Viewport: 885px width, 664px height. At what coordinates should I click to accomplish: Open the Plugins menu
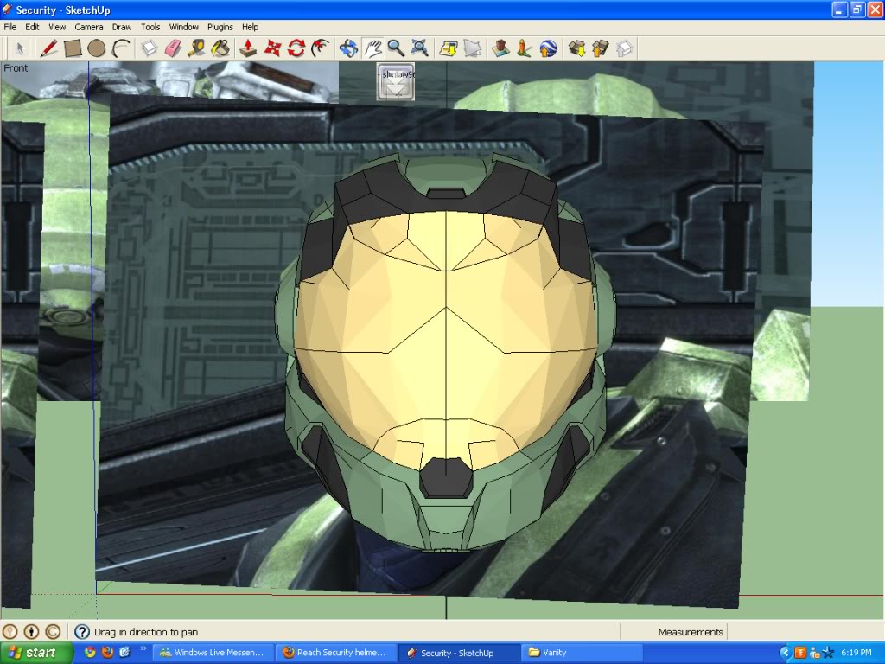coord(220,27)
